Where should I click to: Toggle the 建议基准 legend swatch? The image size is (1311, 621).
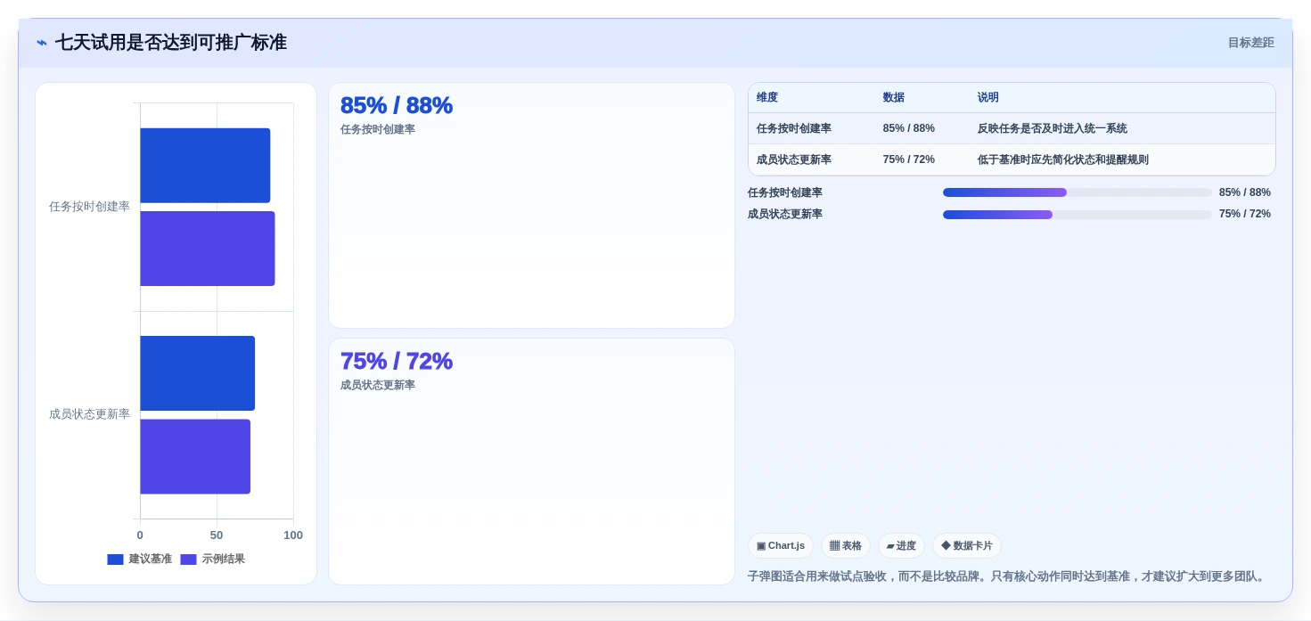(x=115, y=560)
